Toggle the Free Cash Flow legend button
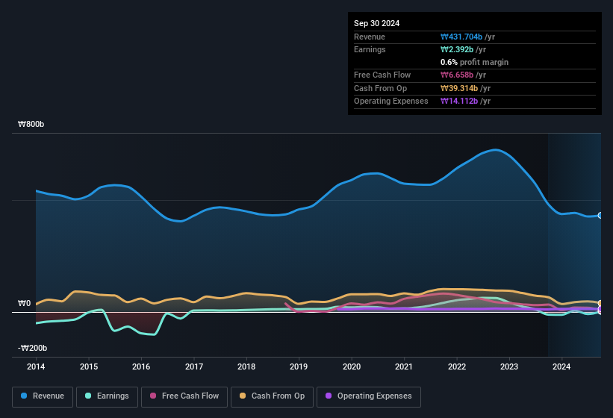 coord(184,396)
